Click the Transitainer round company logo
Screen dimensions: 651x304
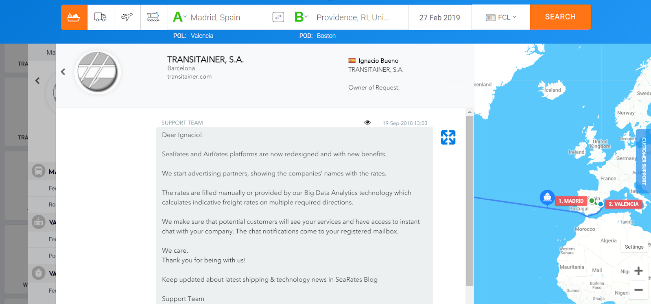click(98, 72)
